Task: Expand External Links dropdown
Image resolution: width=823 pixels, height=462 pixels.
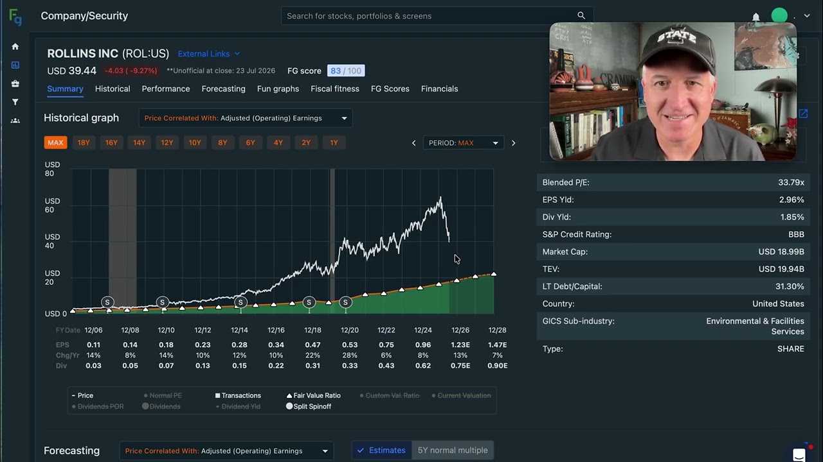Action: point(209,54)
